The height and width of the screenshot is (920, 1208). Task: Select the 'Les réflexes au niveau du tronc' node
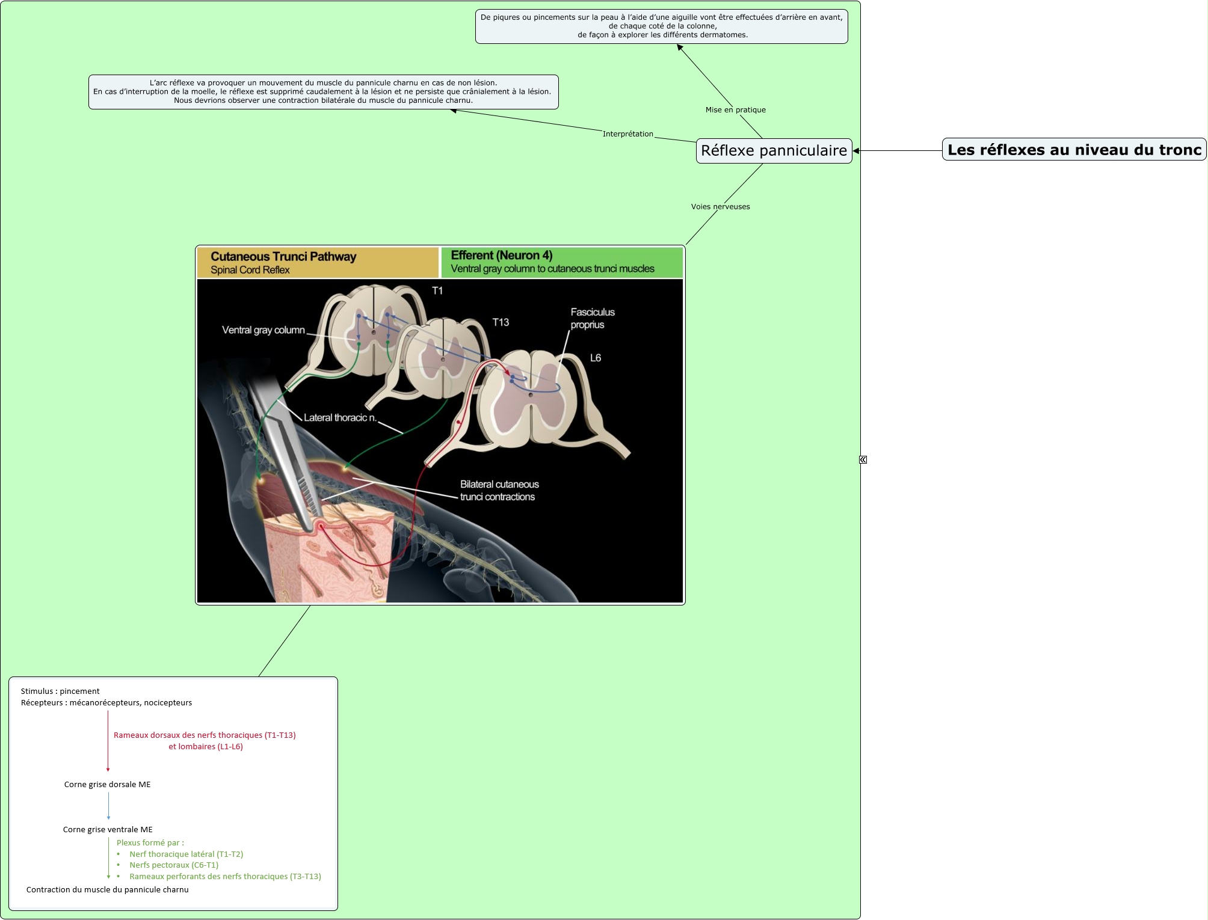click(1074, 150)
